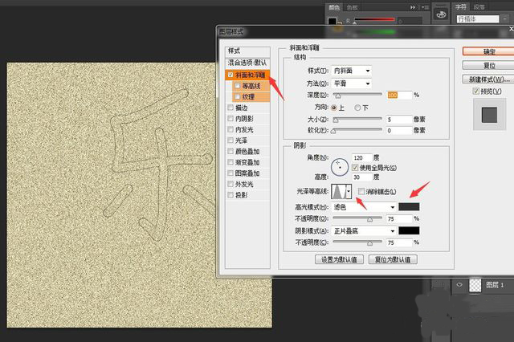Click the 新建样式 (New Style) button
The height and width of the screenshot is (342, 514).
point(485,79)
